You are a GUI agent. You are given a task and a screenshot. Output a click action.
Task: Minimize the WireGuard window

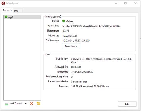pos(116,4)
